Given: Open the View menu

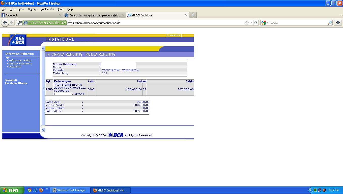Looking at the screenshot, I should click(21, 9).
